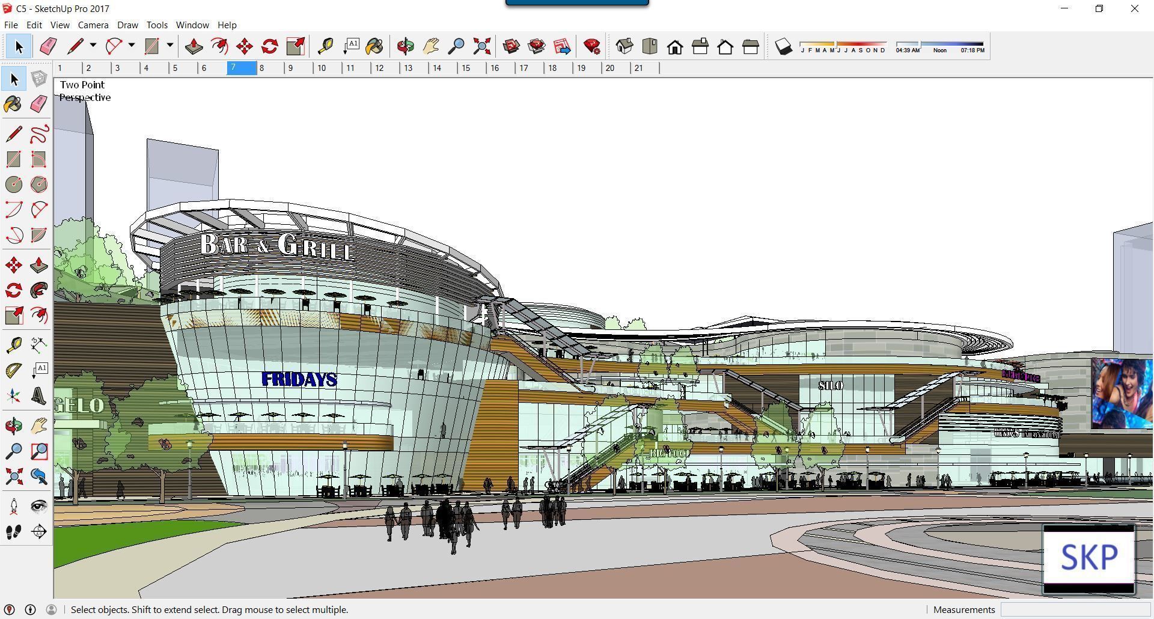The width and height of the screenshot is (1154, 619).
Task: Select the Orbit tool in top toolbar
Action: point(406,46)
